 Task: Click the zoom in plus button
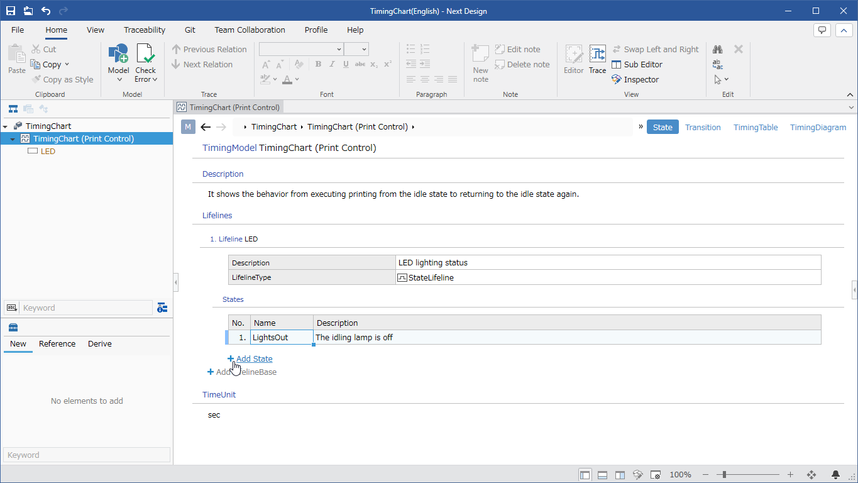coord(790,475)
